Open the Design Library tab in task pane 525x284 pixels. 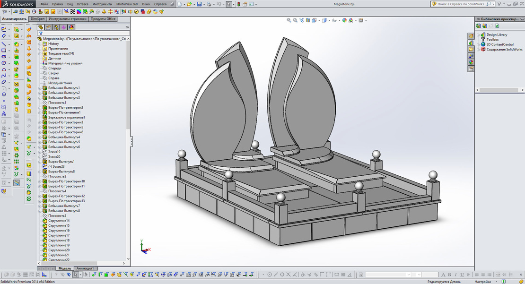pos(471,43)
